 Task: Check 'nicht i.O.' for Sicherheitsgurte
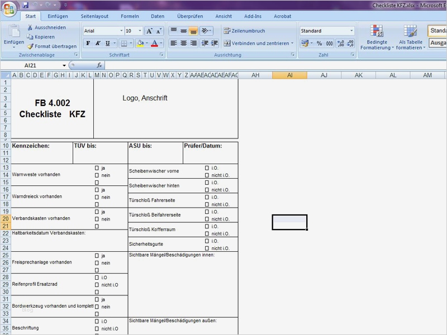[x=207, y=248]
